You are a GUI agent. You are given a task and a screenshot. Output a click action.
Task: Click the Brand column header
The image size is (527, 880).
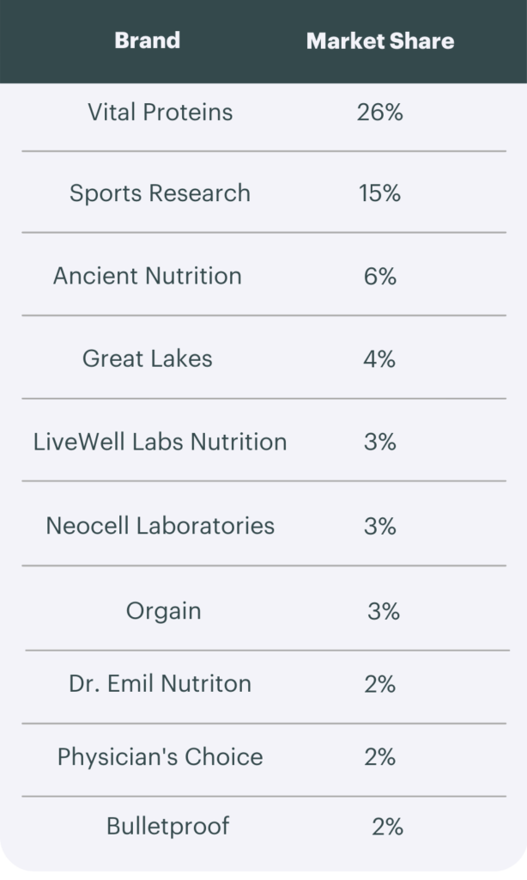pyautogui.click(x=147, y=40)
